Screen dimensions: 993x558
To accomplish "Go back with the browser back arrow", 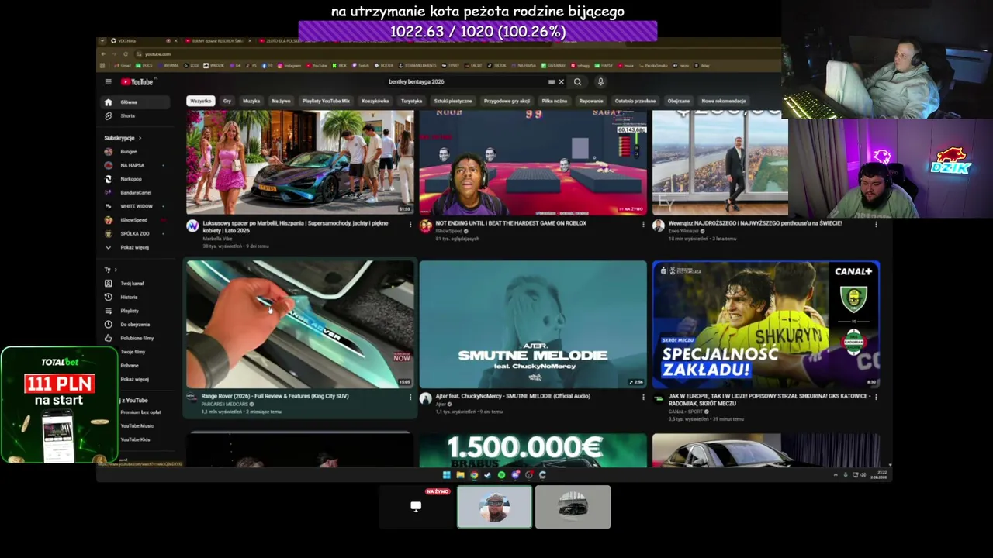I will point(105,54).
